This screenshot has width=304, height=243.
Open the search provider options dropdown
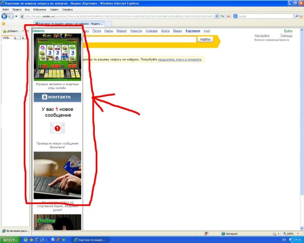(301, 16)
